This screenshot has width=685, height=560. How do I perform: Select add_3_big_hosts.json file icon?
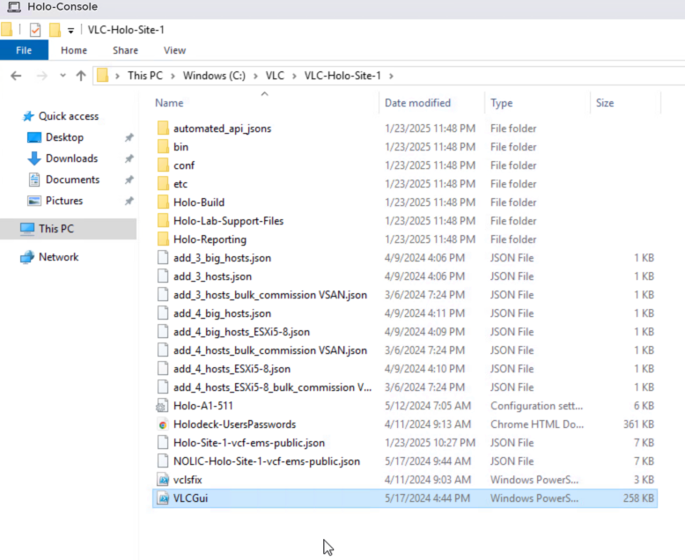point(163,258)
